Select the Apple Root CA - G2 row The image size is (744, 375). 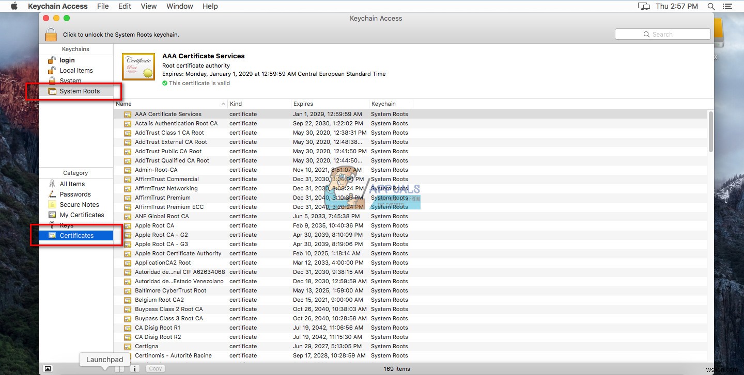[x=410, y=235]
